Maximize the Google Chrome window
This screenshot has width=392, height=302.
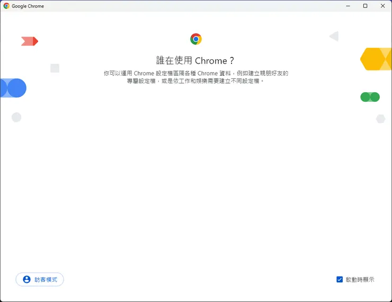(365, 6)
